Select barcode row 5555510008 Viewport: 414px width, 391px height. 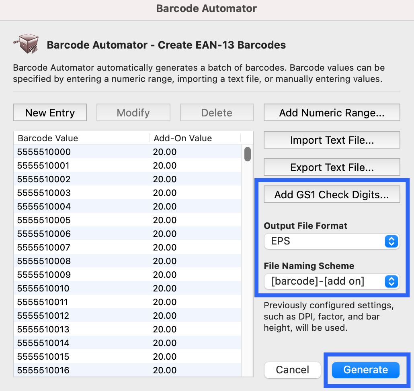[x=127, y=261]
